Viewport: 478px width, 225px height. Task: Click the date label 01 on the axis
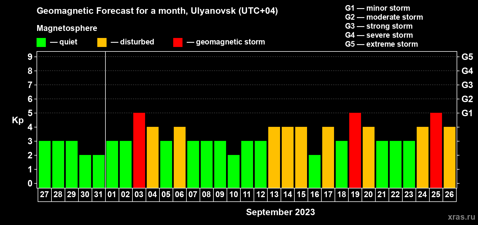112,195
